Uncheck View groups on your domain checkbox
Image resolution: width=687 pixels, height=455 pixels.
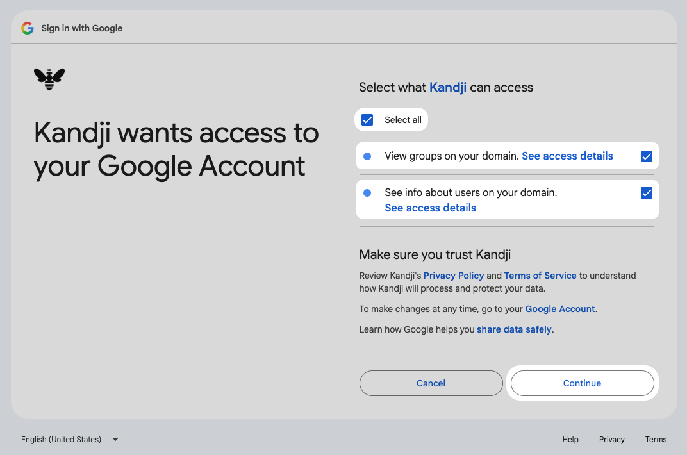pyautogui.click(x=646, y=156)
